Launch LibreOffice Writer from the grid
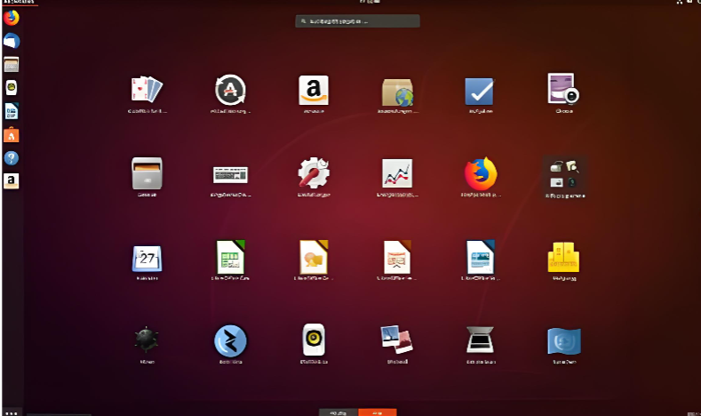This screenshot has width=701, height=416. pyautogui.click(x=480, y=257)
